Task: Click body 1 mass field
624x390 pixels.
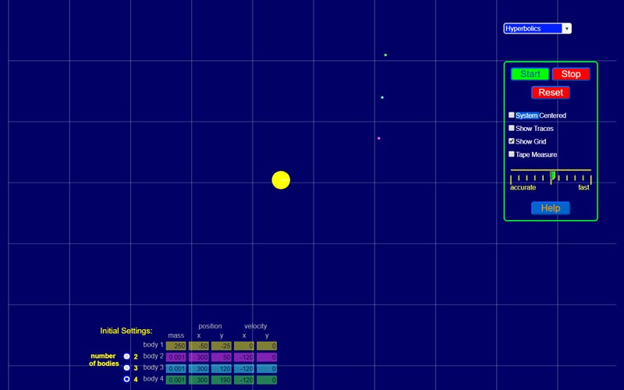Action: 175,346
